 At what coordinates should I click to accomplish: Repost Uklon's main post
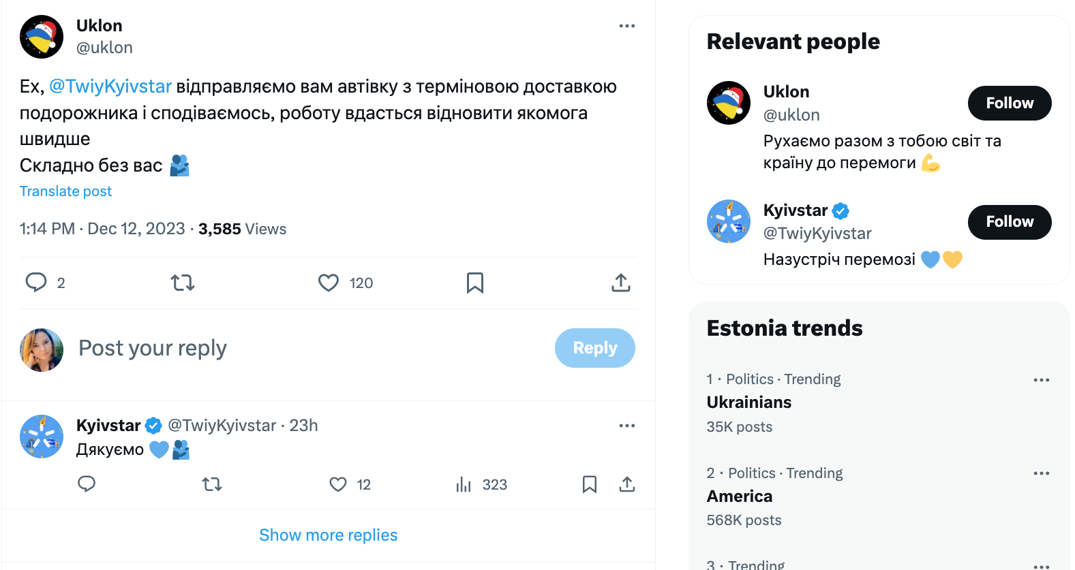183,283
